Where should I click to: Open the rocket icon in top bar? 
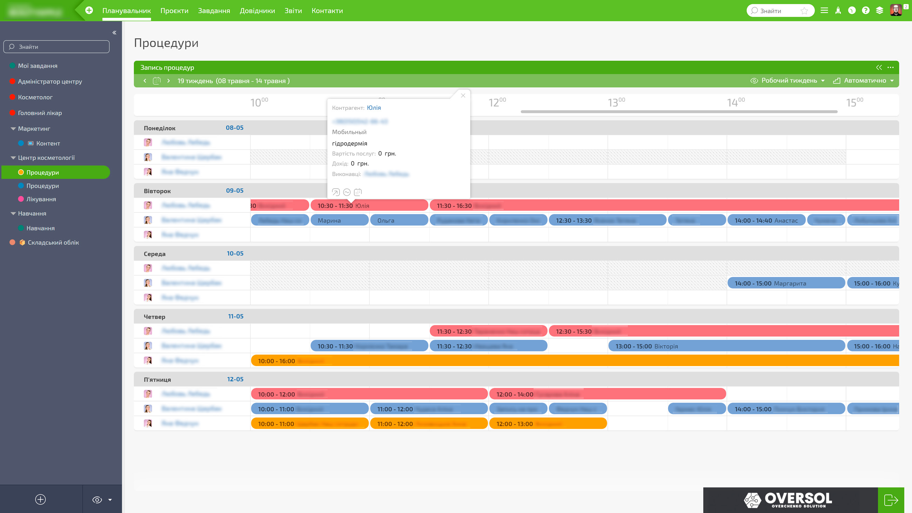(838, 11)
